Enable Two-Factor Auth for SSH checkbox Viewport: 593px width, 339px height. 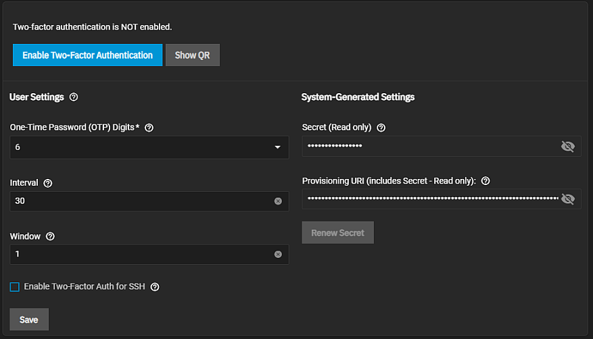pyautogui.click(x=15, y=287)
